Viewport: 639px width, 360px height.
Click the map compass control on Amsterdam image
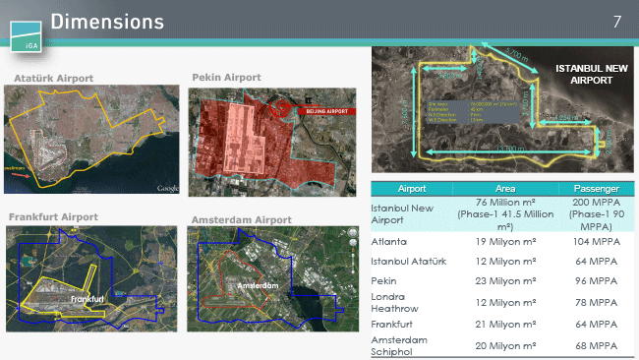click(353, 233)
